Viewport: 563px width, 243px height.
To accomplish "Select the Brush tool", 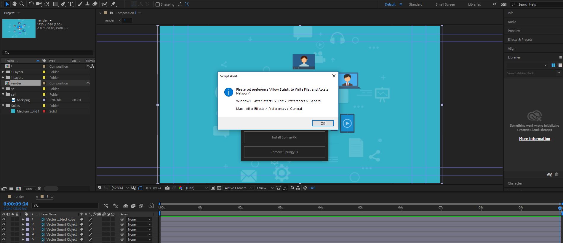I will point(80,4).
